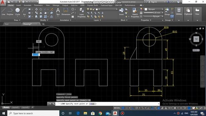Viewport: 206px width, 116px height.
Task: Select the Stretch tool in Modify panel
Action: [36, 17]
